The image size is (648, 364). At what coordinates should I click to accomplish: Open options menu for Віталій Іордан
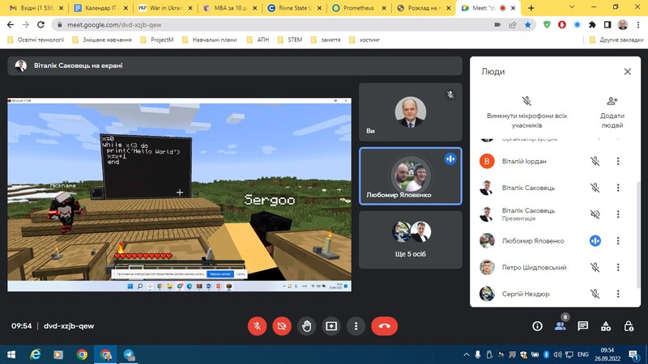pos(618,161)
